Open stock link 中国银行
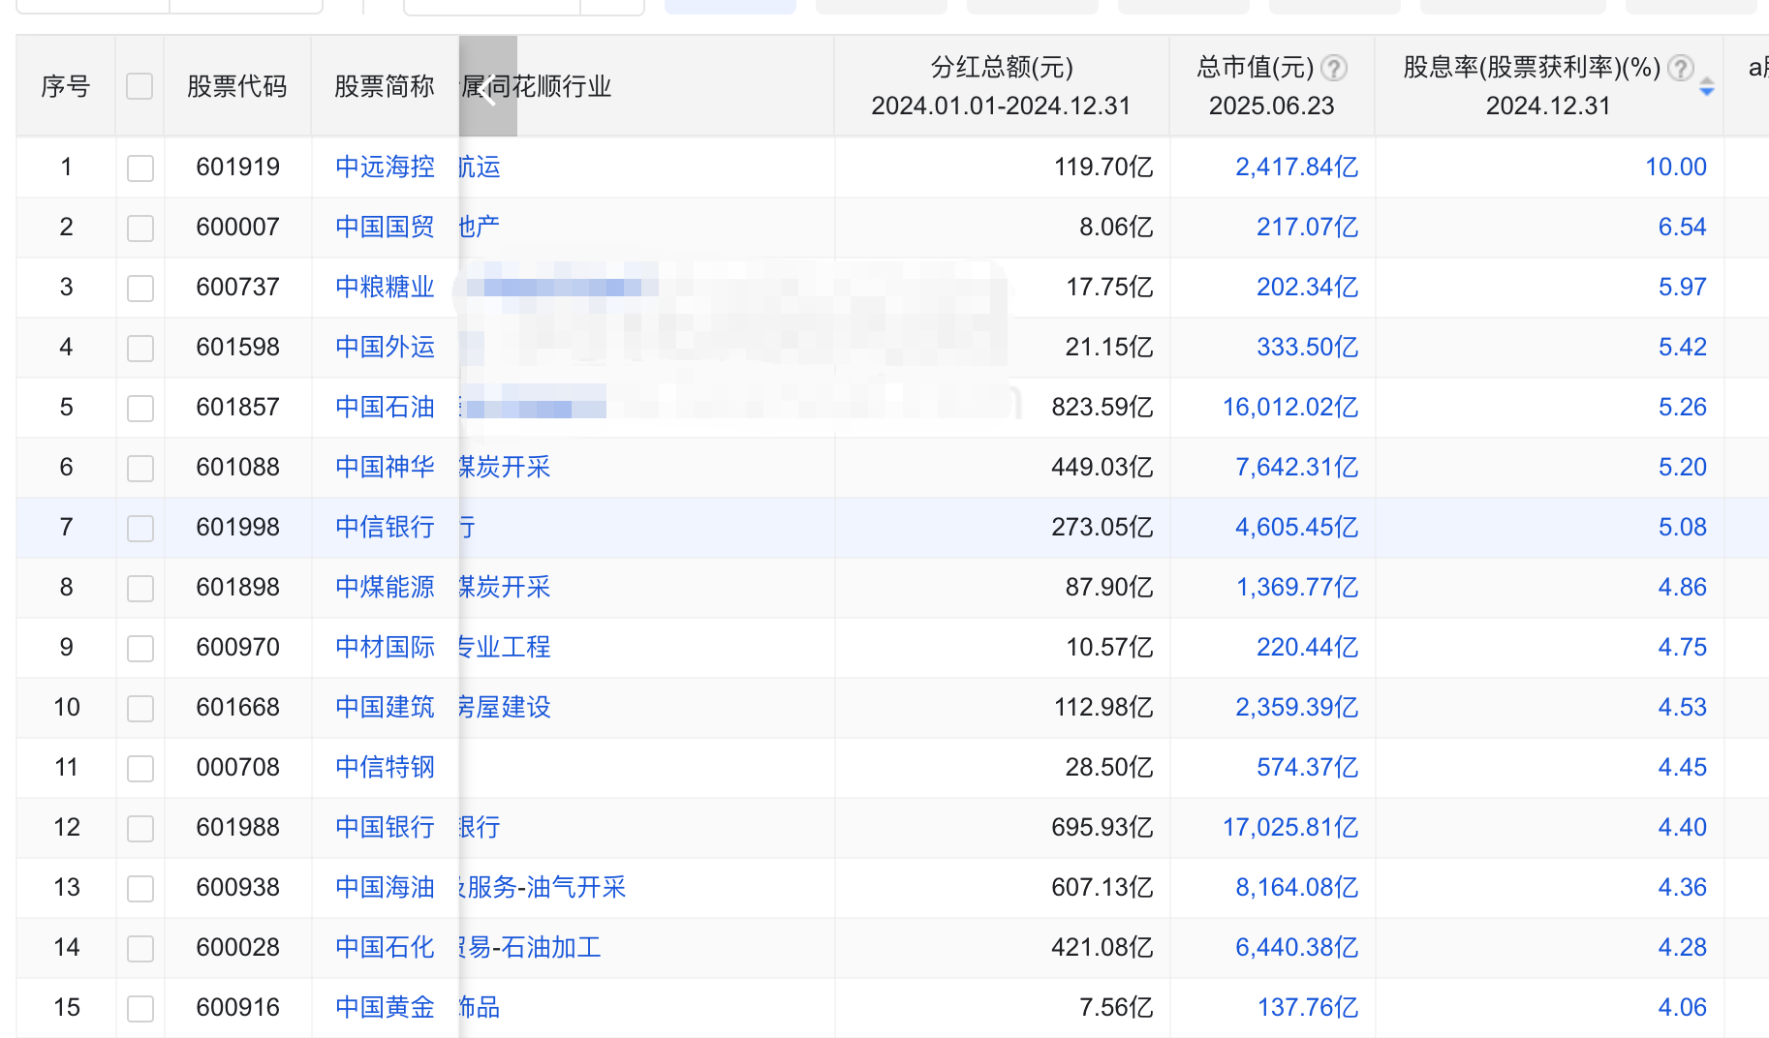Image resolution: width=1769 pixels, height=1038 pixels. (385, 827)
